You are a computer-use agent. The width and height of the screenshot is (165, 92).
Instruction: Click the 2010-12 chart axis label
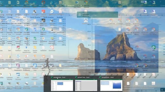pyautogui.click(x=157, y=76)
